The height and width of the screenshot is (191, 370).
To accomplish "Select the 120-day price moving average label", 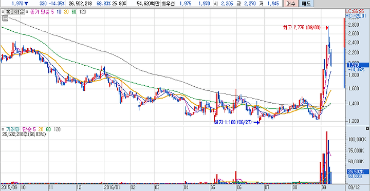I will pos(83,12).
